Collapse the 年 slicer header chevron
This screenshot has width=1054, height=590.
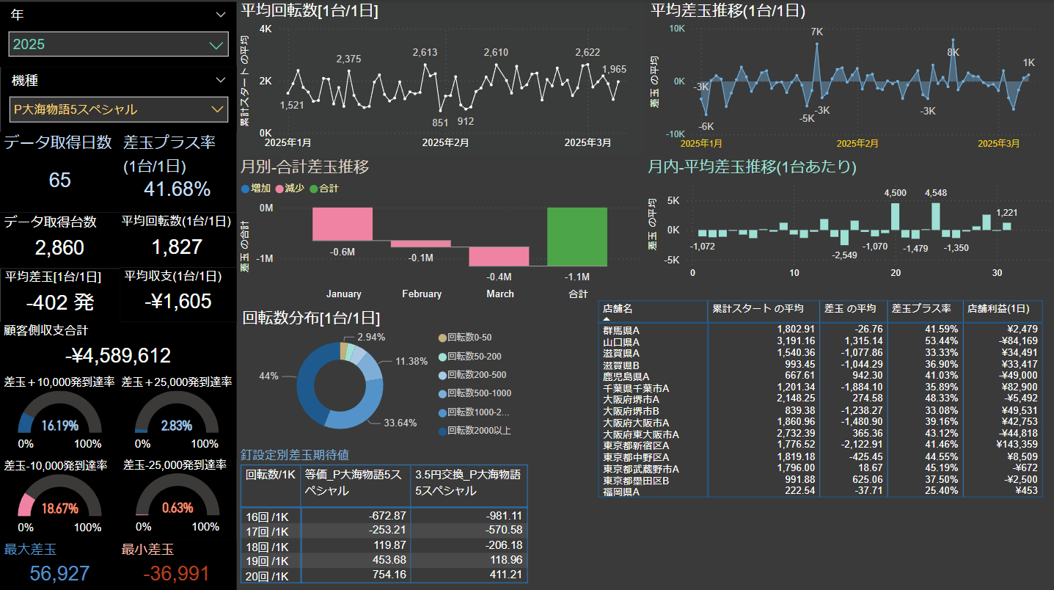[x=221, y=15]
